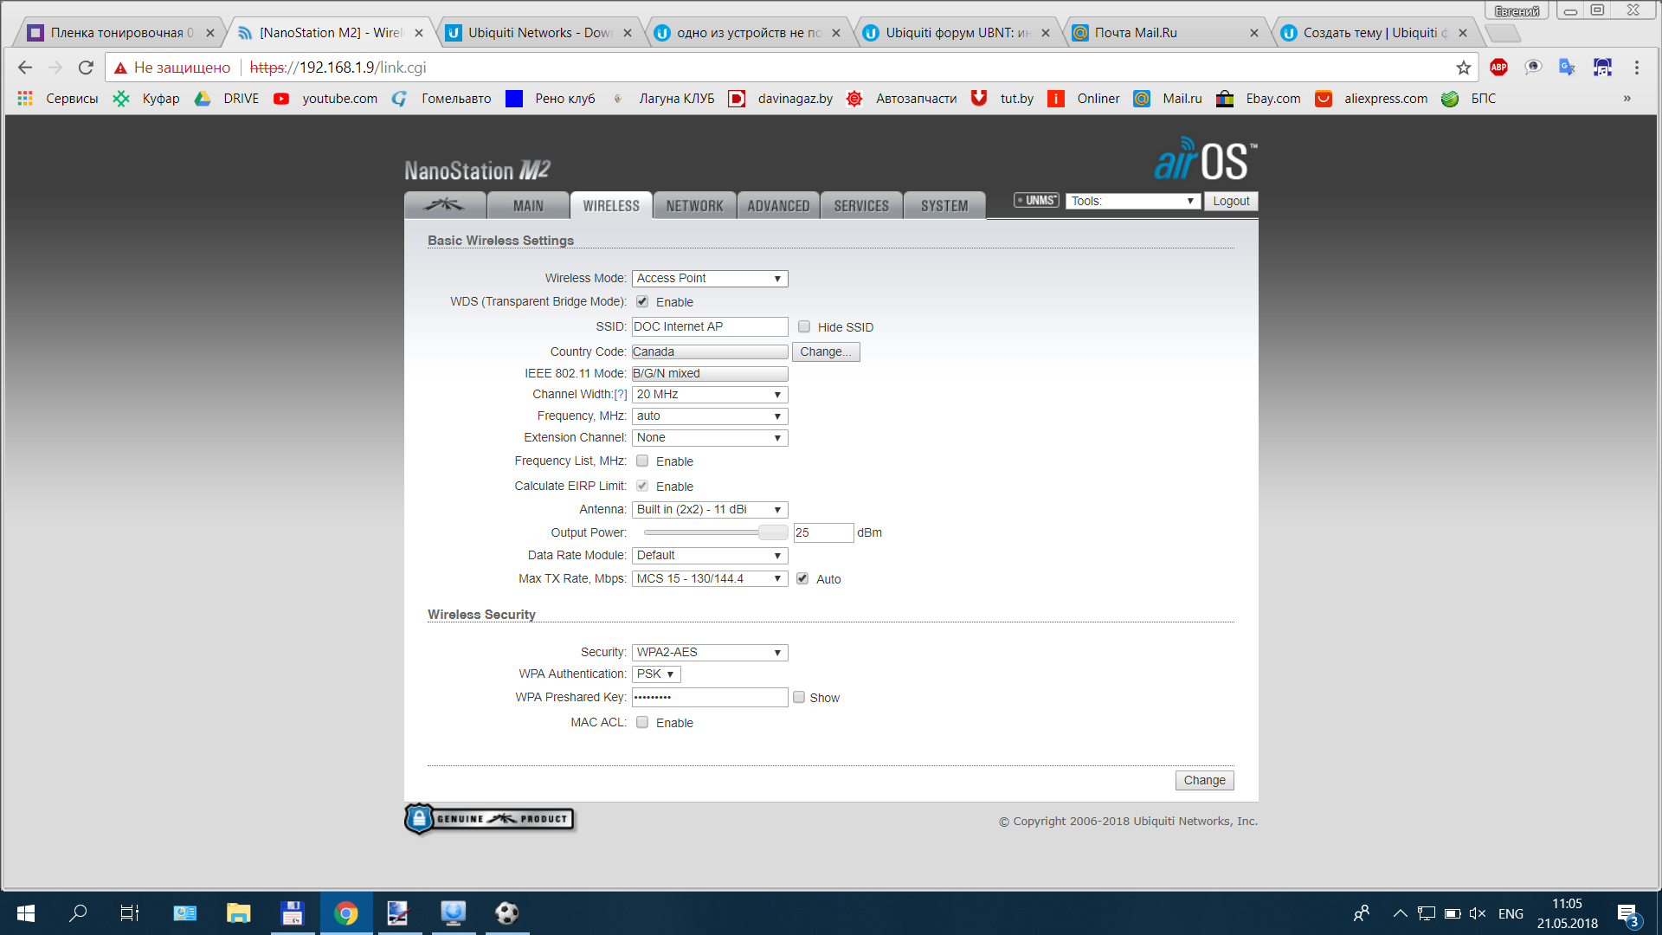1662x935 pixels.
Task: Open the Куфар bookmark link
Action: point(146,99)
